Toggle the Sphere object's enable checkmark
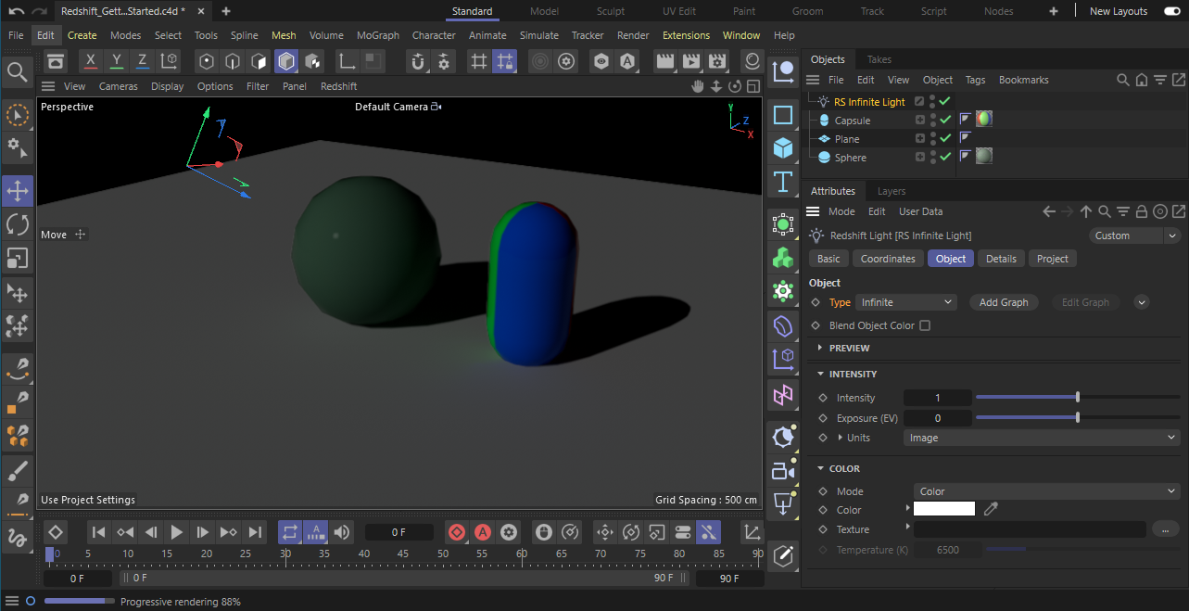The width and height of the screenshot is (1189, 611). pyautogui.click(x=945, y=158)
